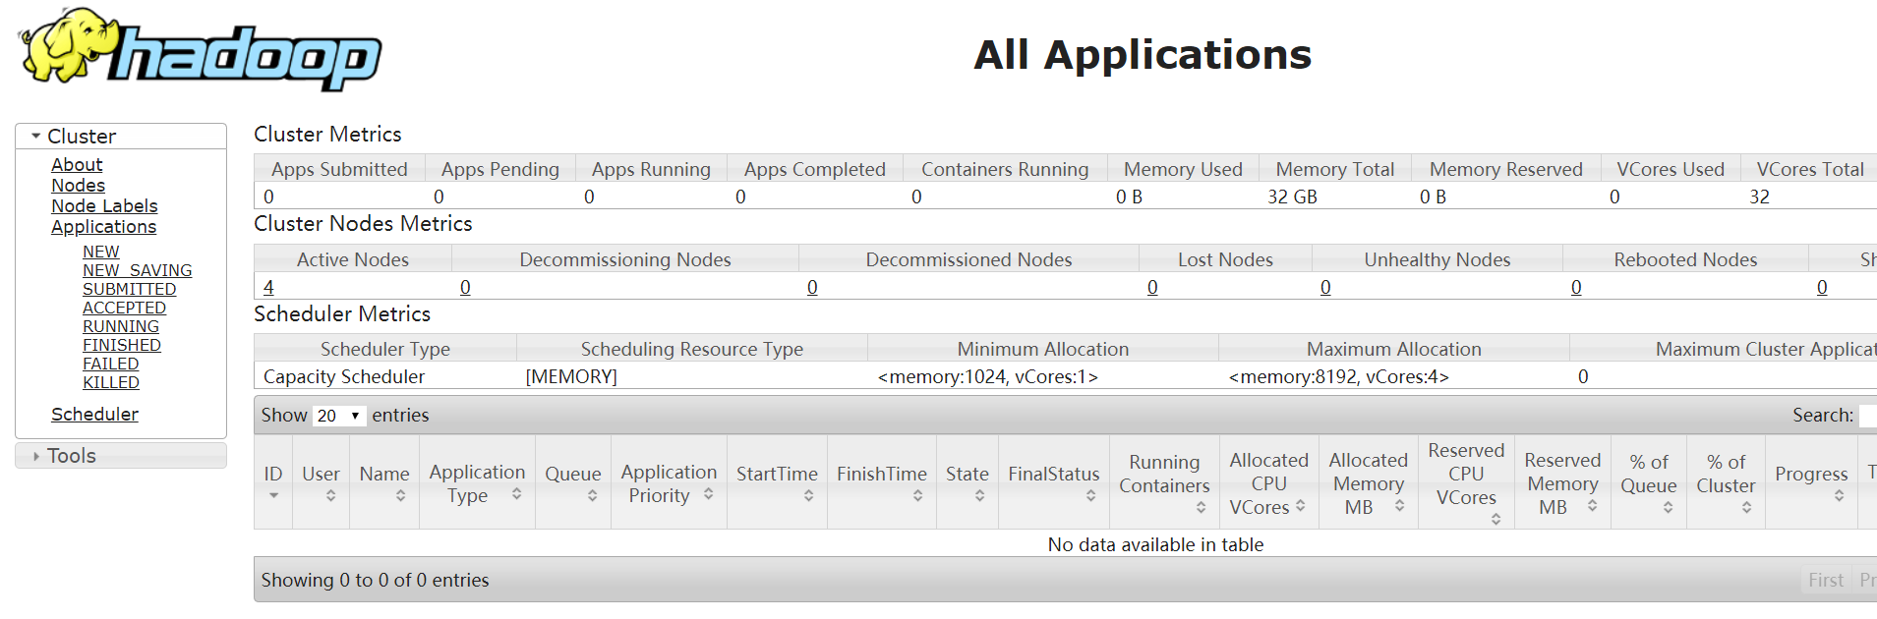Sort table by Application Type column
This screenshot has width=1877, height=619.
pos(477,482)
